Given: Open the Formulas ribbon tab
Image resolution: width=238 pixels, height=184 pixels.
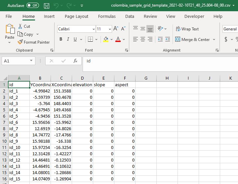Looking at the screenshot, I should pyautogui.click(x=107, y=16).
